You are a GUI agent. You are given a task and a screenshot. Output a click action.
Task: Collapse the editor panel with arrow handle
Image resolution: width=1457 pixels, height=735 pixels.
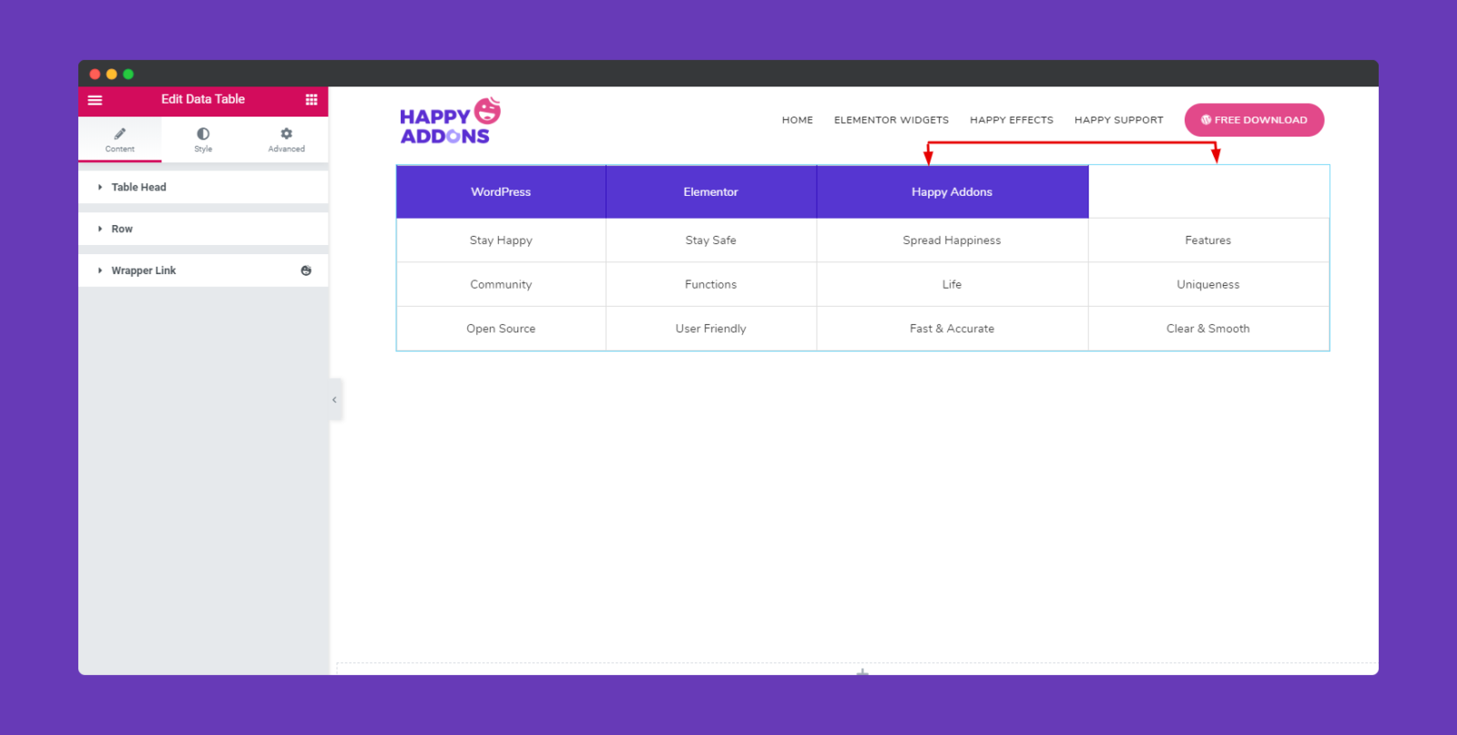pyautogui.click(x=335, y=400)
